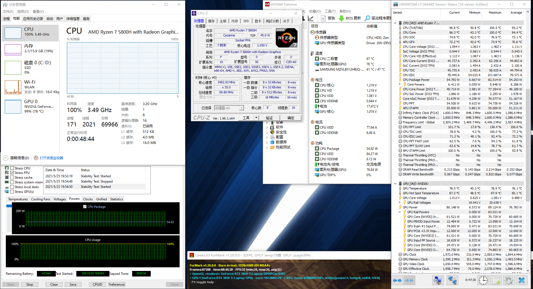Click the CPUID button
The image size is (533, 289).
(x=97, y=285)
